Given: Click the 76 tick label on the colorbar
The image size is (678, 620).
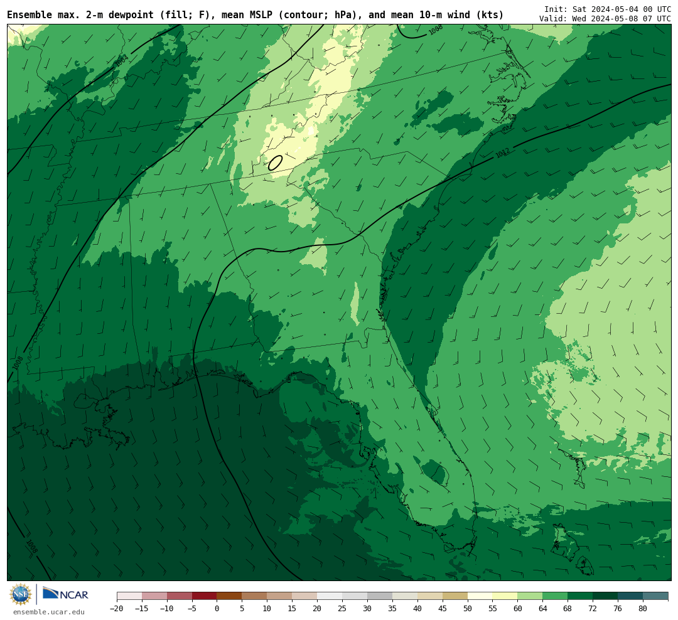Looking at the screenshot, I should point(618,608).
